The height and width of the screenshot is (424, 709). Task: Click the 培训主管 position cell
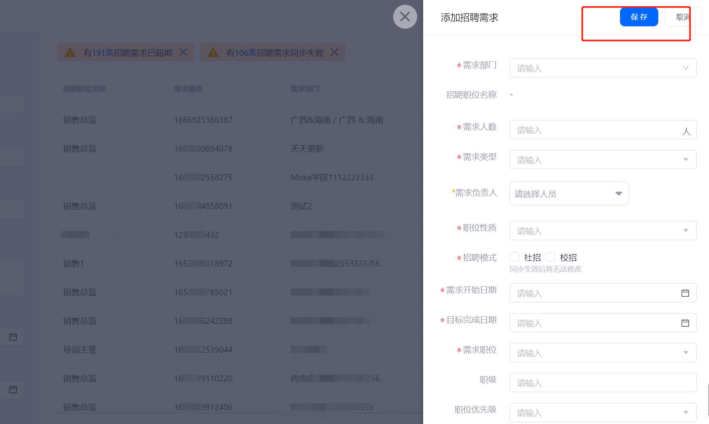point(80,350)
